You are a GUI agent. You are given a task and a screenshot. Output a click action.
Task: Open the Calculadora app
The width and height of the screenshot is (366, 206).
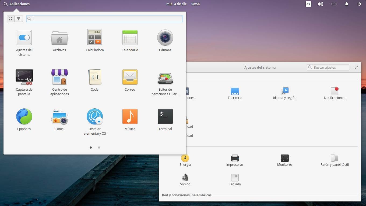point(95,41)
